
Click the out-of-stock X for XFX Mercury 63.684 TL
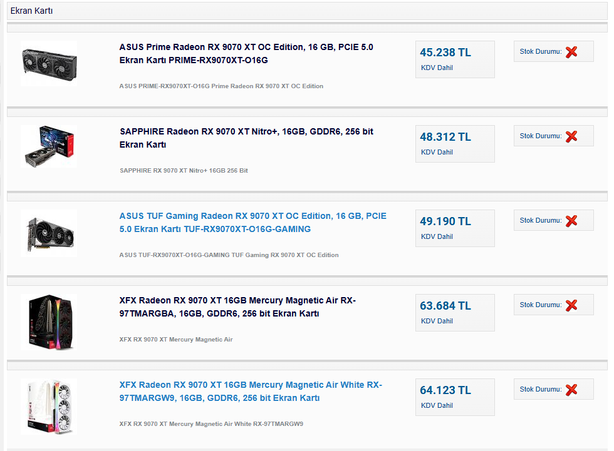(x=571, y=305)
